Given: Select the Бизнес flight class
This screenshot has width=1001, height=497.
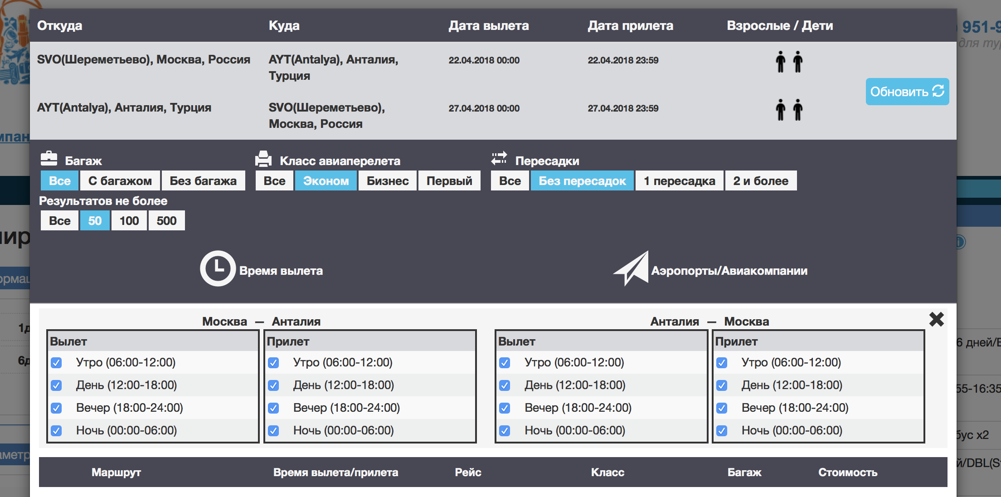Looking at the screenshot, I should pyautogui.click(x=387, y=181).
